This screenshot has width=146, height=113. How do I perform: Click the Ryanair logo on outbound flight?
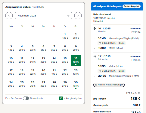135,28
